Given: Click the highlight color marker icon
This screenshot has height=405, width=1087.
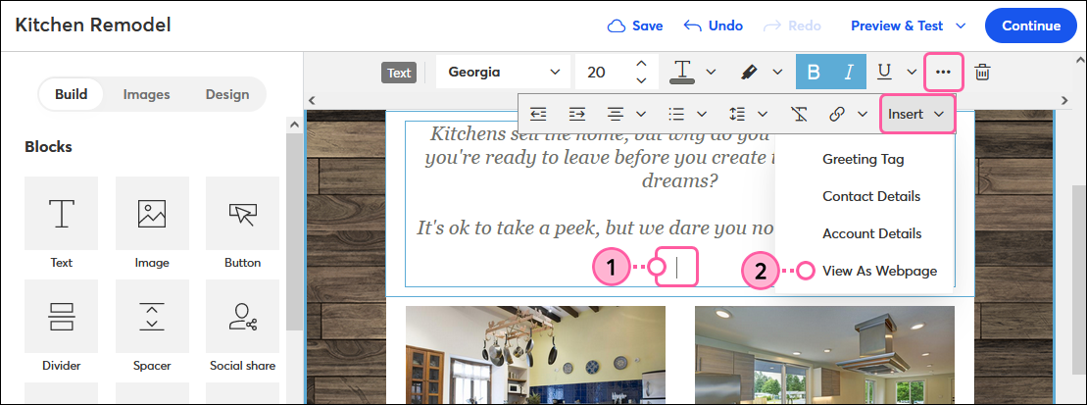Looking at the screenshot, I should coord(750,73).
